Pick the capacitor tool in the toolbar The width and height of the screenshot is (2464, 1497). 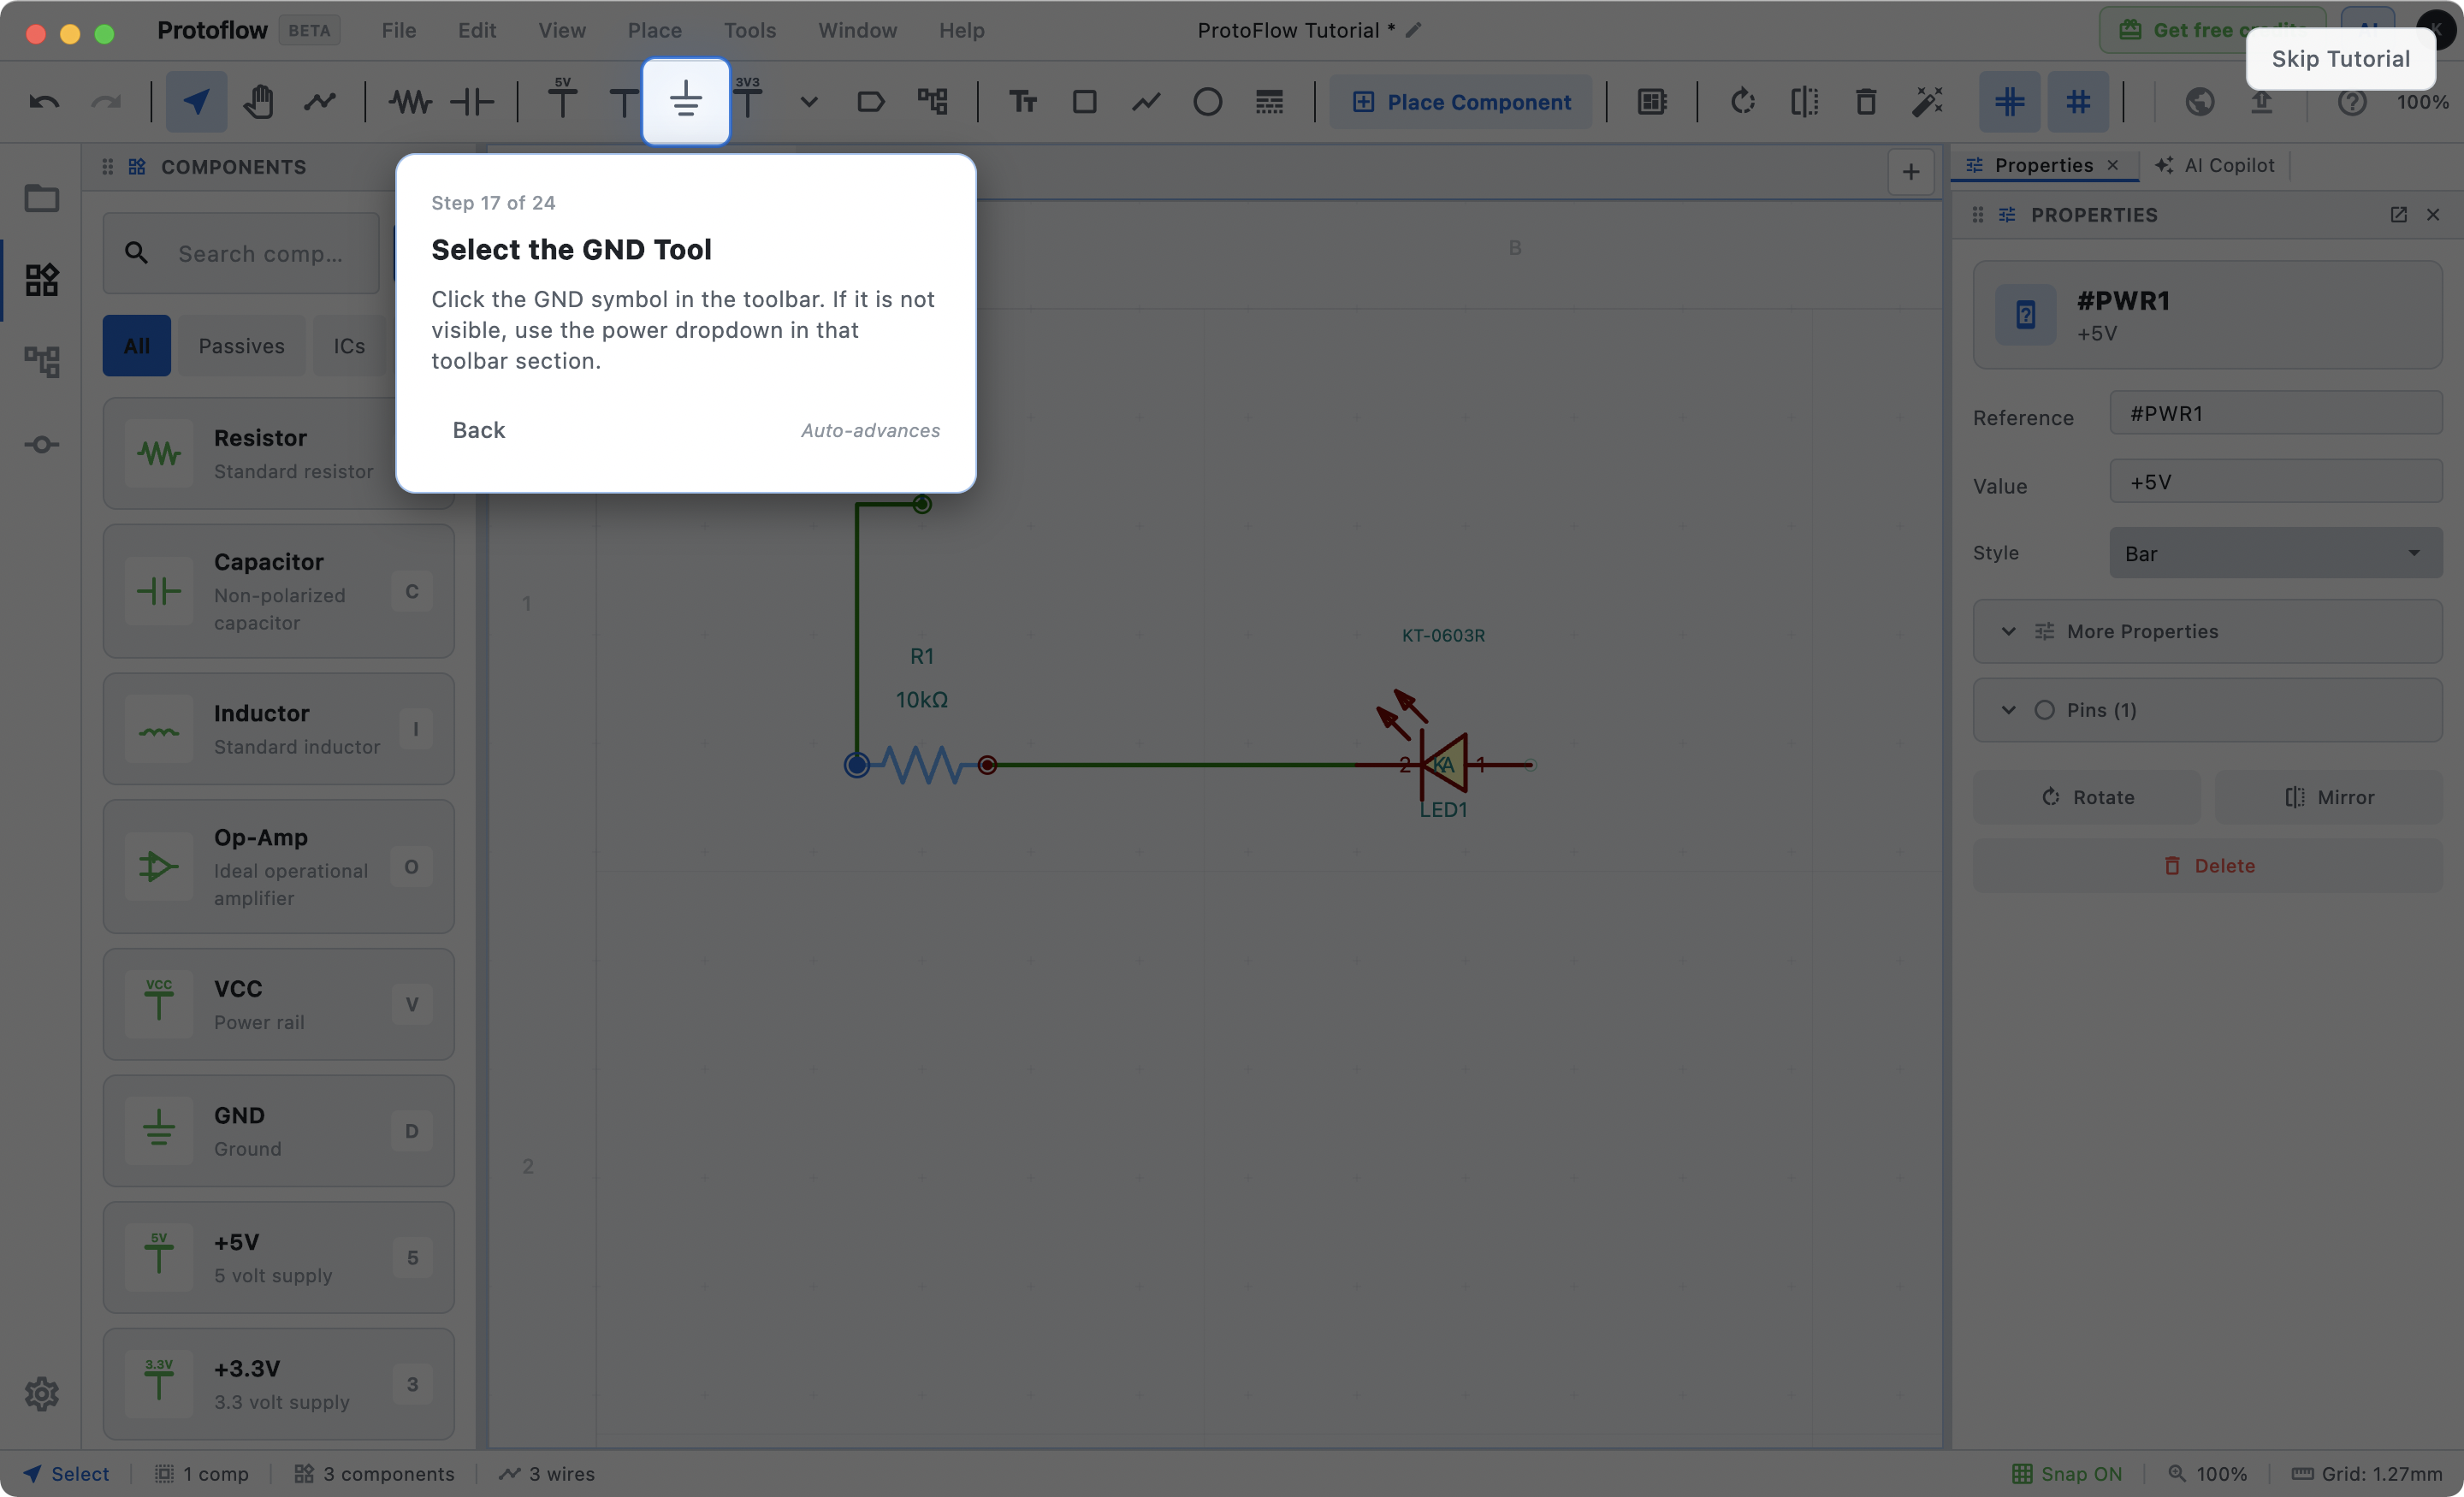[472, 101]
